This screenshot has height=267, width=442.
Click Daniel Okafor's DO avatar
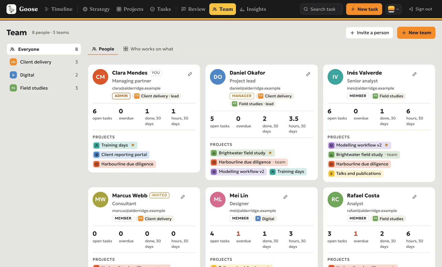tap(218, 77)
